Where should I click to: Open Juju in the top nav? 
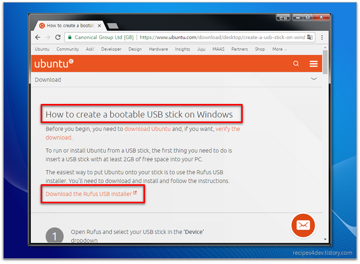[x=201, y=49]
